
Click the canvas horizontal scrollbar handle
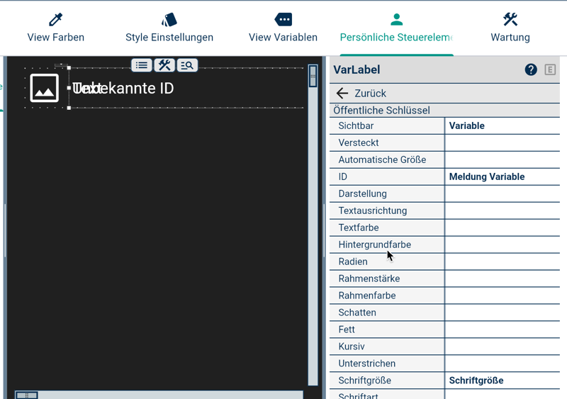coord(27,395)
